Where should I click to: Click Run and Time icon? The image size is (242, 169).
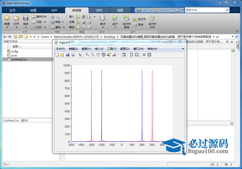point(152,18)
